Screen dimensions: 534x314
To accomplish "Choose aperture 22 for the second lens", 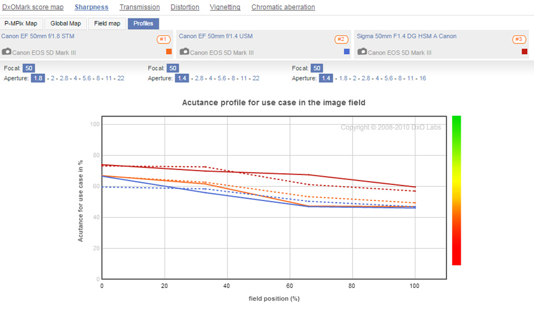I will coord(256,78).
